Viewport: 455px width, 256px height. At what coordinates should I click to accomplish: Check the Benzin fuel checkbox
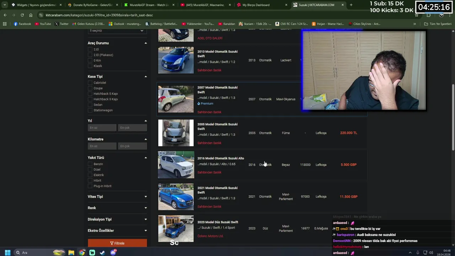(90, 164)
